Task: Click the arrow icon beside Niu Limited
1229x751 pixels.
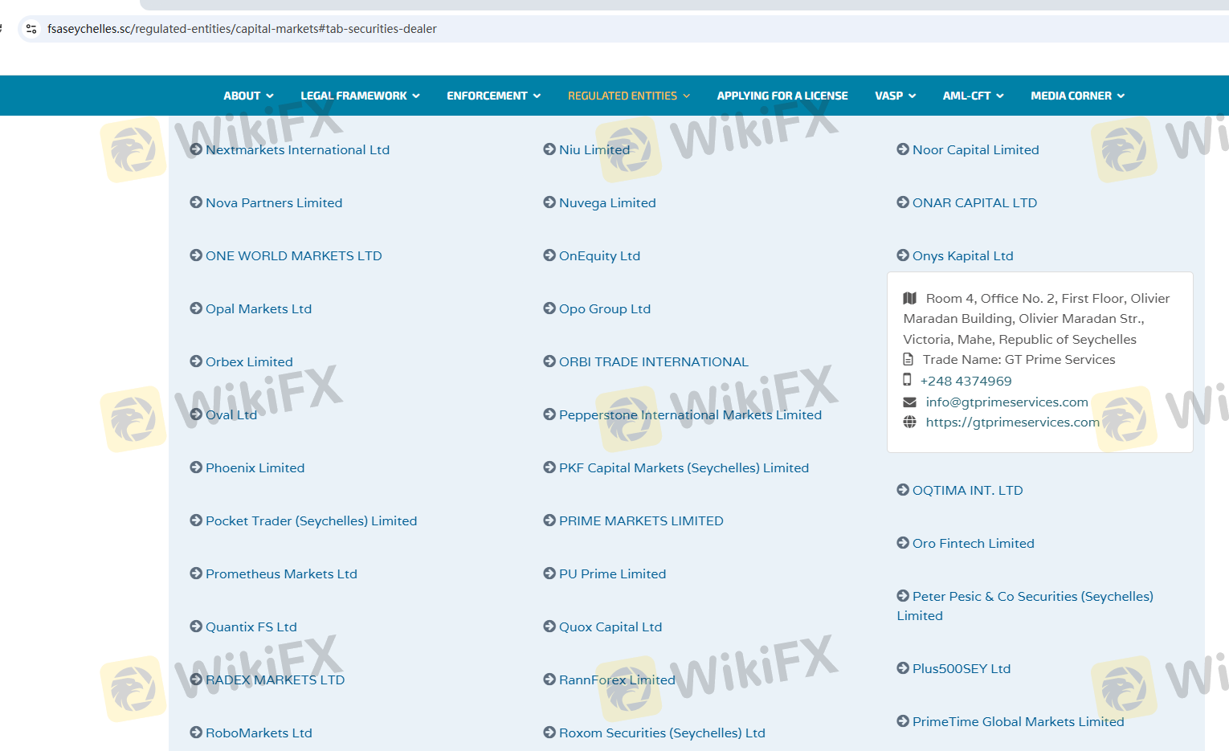Action: [x=549, y=149]
